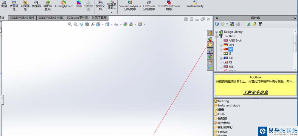Open the Display Style dropdown arrow
The image size is (298, 136).
[x=112, y=25]
